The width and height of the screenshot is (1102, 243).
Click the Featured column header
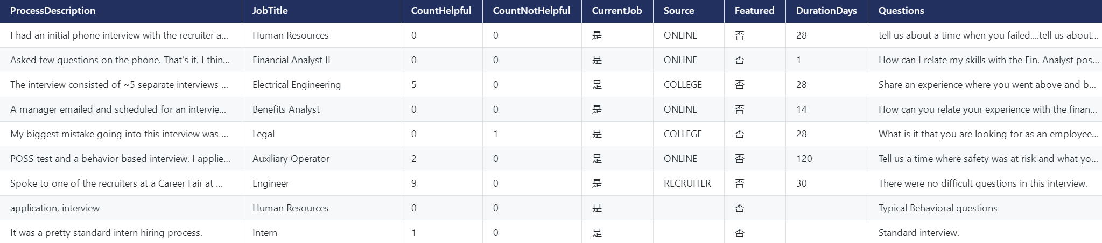pos(754,11)
